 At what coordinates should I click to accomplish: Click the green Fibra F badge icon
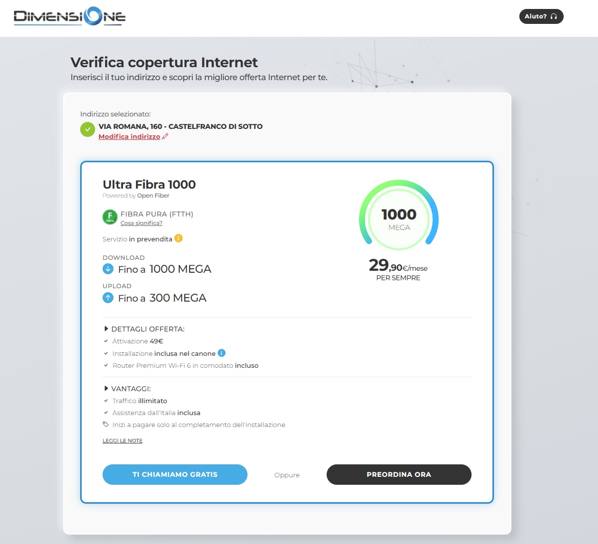[x=110, y=217]
